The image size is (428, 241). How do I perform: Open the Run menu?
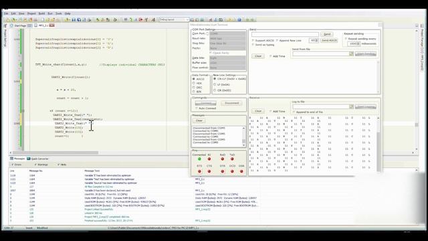50,13
